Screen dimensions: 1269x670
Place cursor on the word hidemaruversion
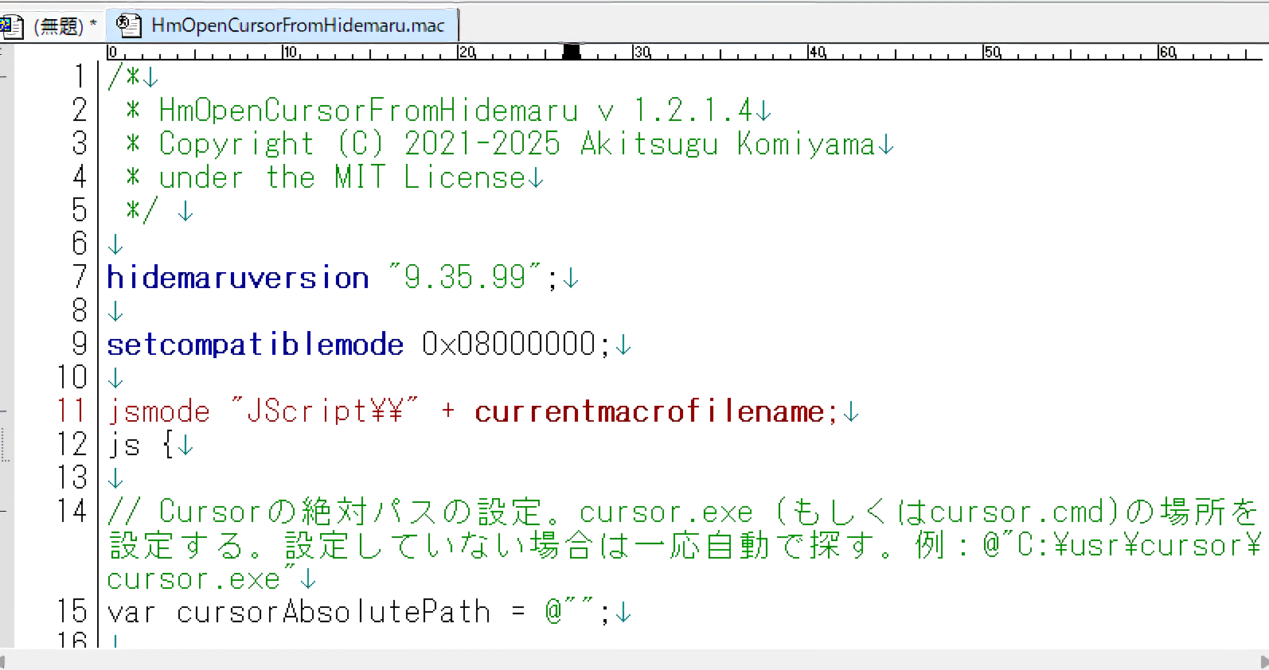point(237,278)
